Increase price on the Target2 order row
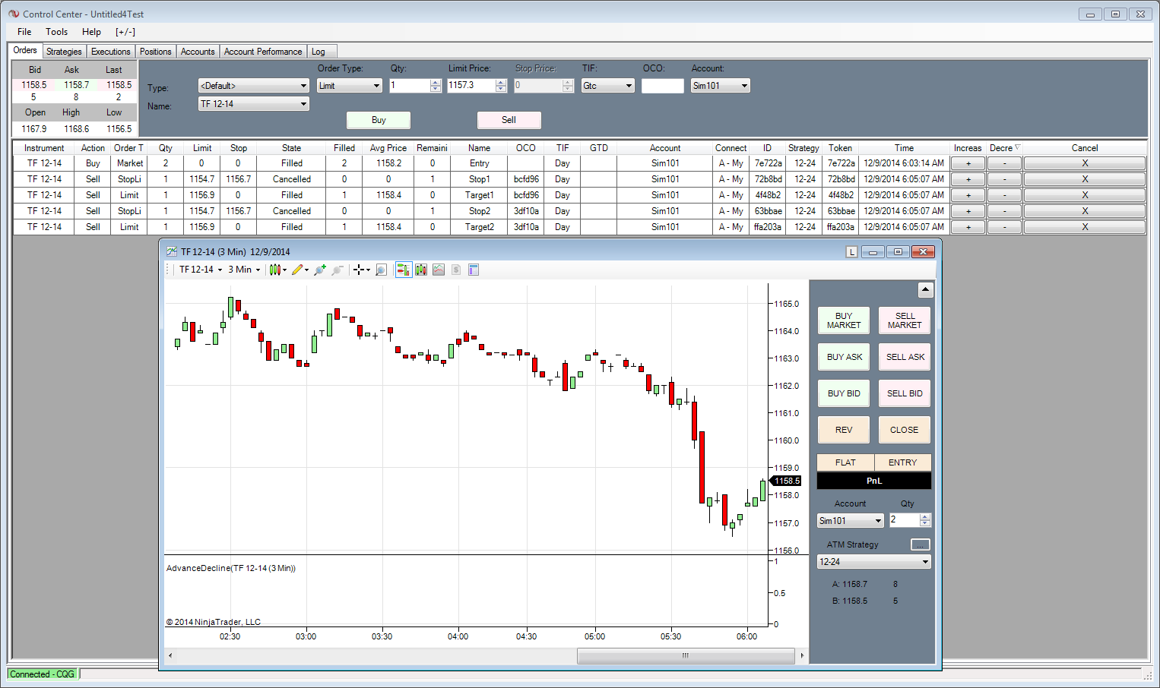The image size is (1160, 688). (968, 227)
